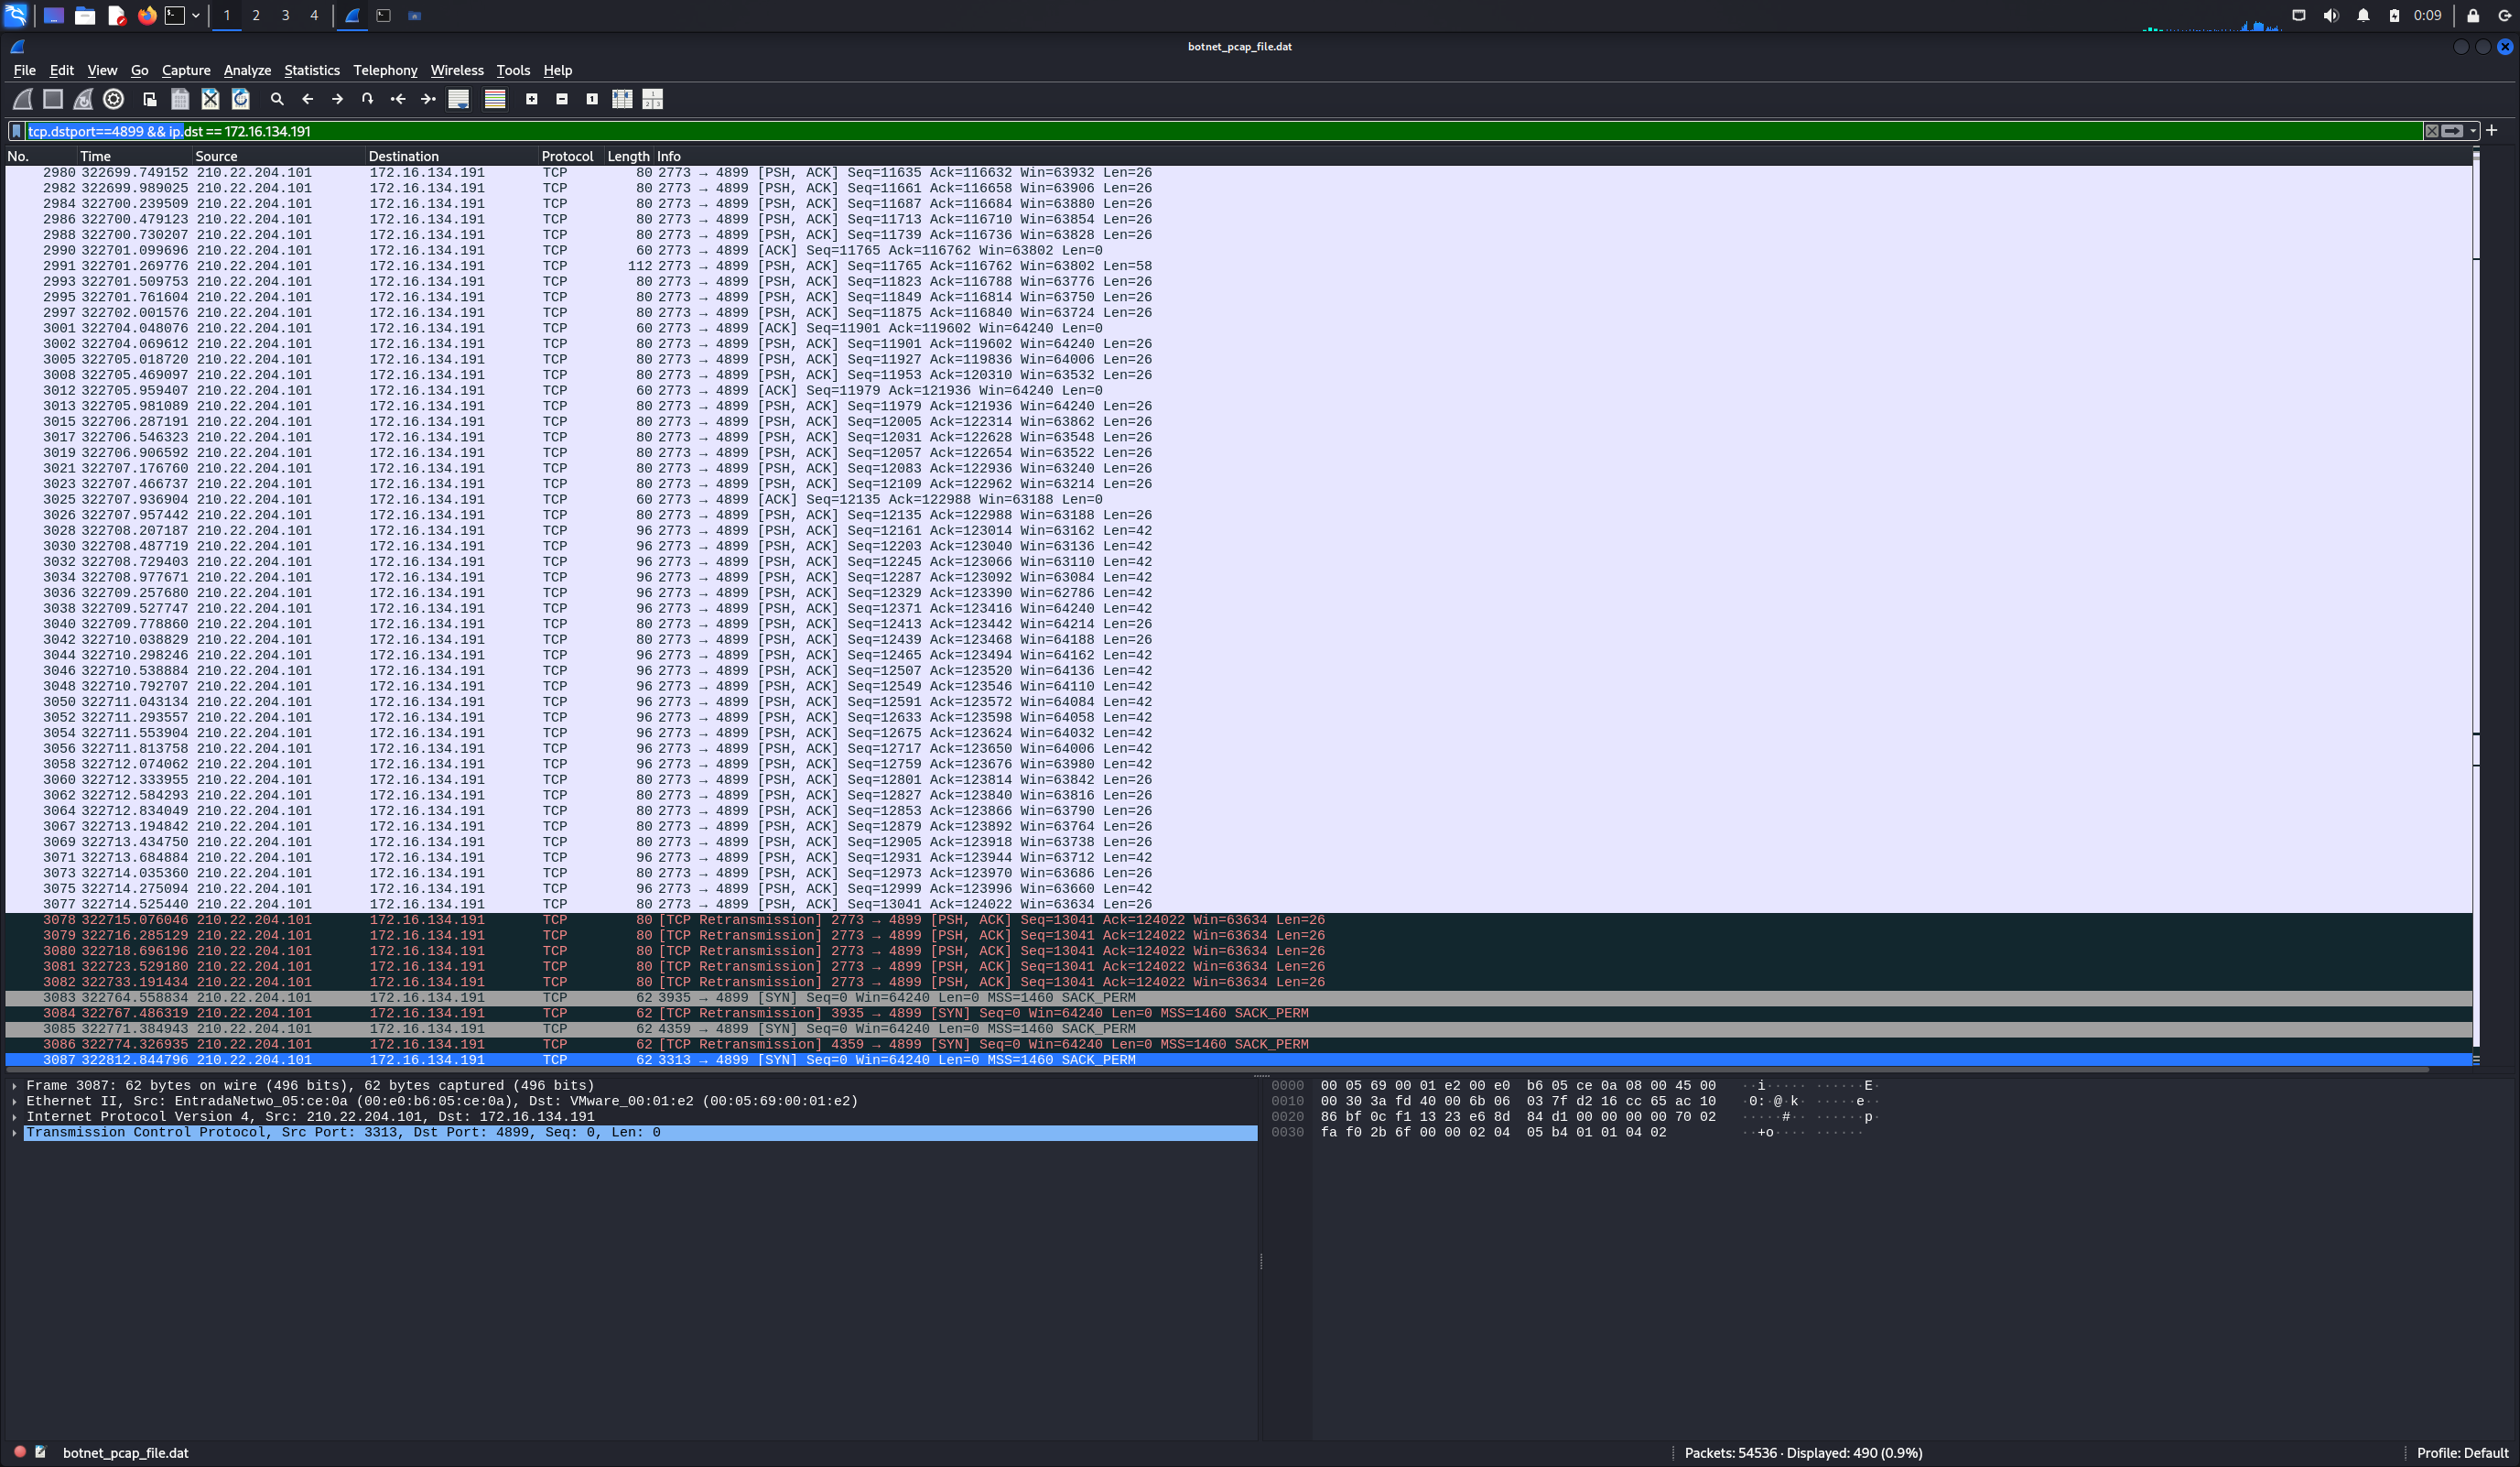Open the capture options gear icon
2520x1467 pixels.
coord(114,99)
